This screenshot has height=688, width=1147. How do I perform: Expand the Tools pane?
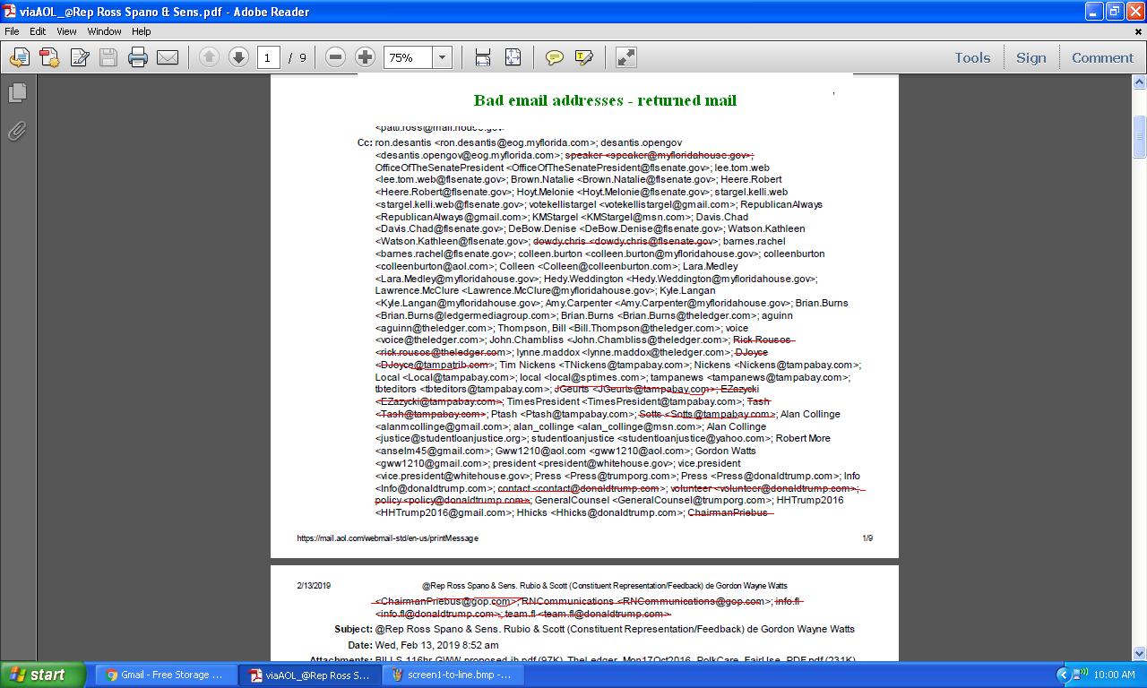pyautogui.click(x=972, y=57)
